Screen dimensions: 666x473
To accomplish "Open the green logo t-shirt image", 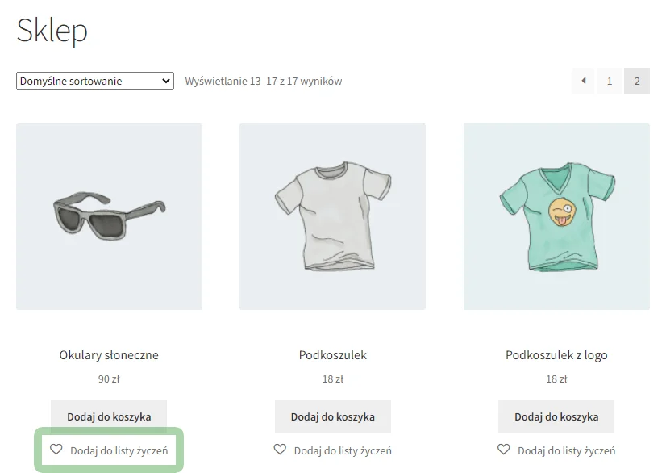I will 556,216.
